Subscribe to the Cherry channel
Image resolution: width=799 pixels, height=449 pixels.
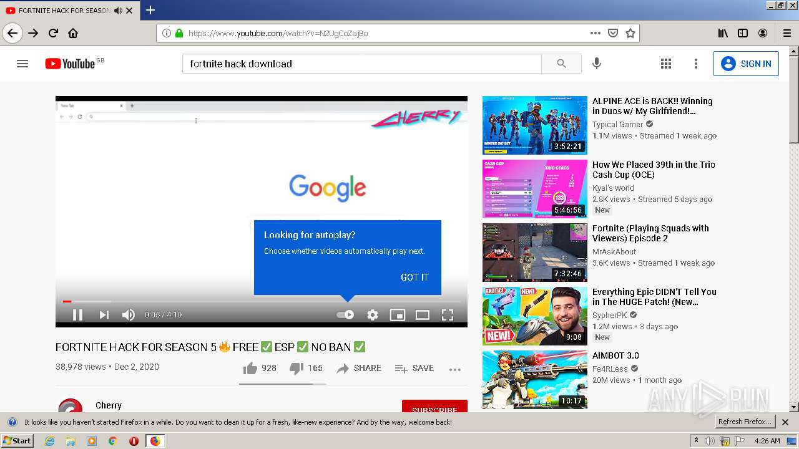pyautogui.click(x=434, y=407)
